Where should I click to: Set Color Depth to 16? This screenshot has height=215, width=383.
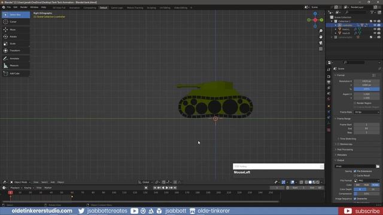(373, 189)
